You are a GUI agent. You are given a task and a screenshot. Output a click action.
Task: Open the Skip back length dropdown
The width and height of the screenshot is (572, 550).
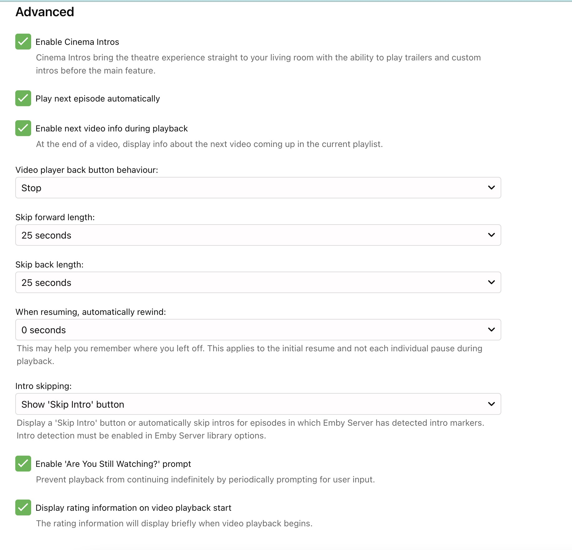(258, 282)
